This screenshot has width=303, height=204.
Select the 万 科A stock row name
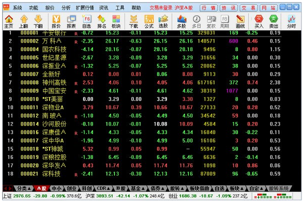52,41
